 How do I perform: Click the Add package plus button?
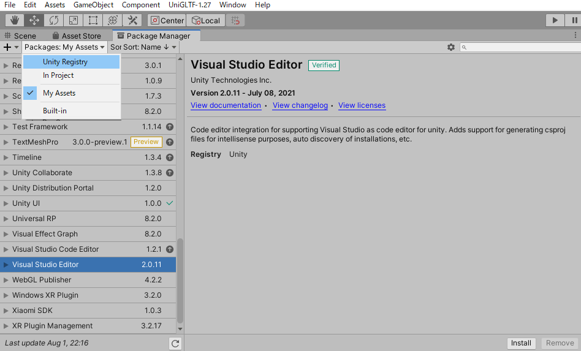7,47
